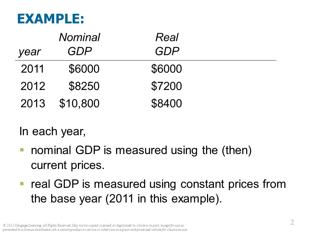313x234 pixels.
Task: Click the $6000 real GDP value for 2011
Action: [166, 69]
